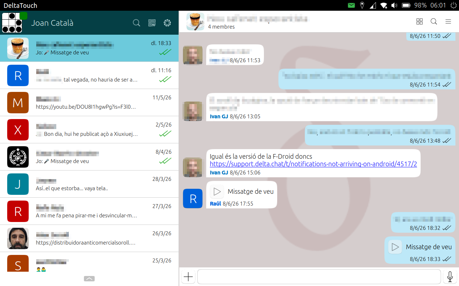Open the chat dated 8/4/26
459x286 pixels.
89,157
